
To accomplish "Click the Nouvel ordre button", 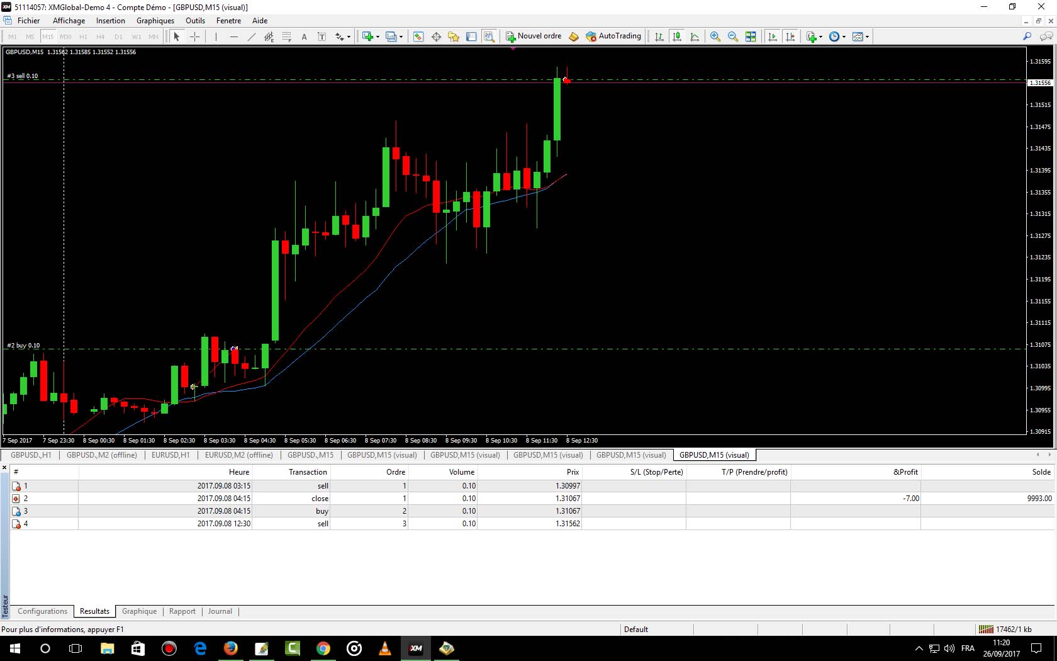I will tap(534, 36).
